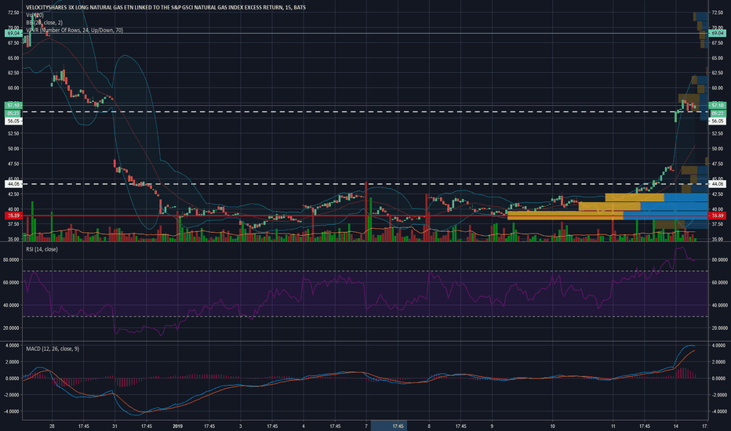731x431 pixels.
Task: Click the green 69.04 price tag on right axis
Action: pyautogui.click(x=717, y=33)
